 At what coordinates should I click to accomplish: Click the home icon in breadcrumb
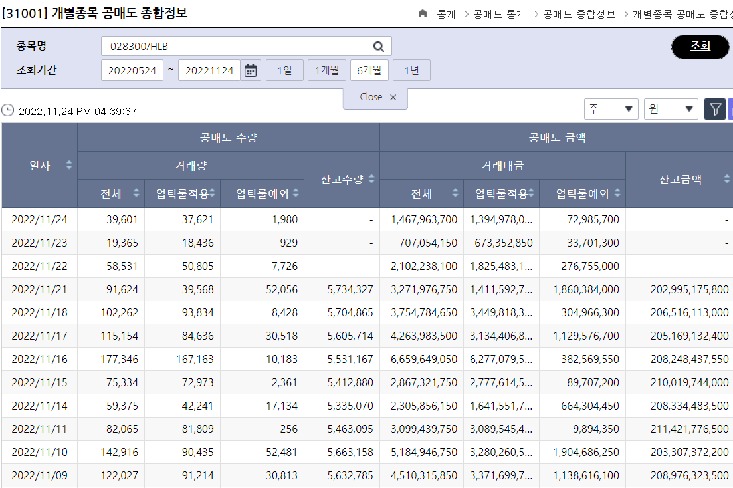pos(423,13)
